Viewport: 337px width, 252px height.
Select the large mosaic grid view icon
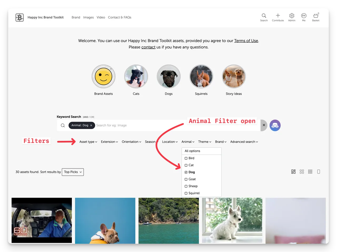pos(293,171)
